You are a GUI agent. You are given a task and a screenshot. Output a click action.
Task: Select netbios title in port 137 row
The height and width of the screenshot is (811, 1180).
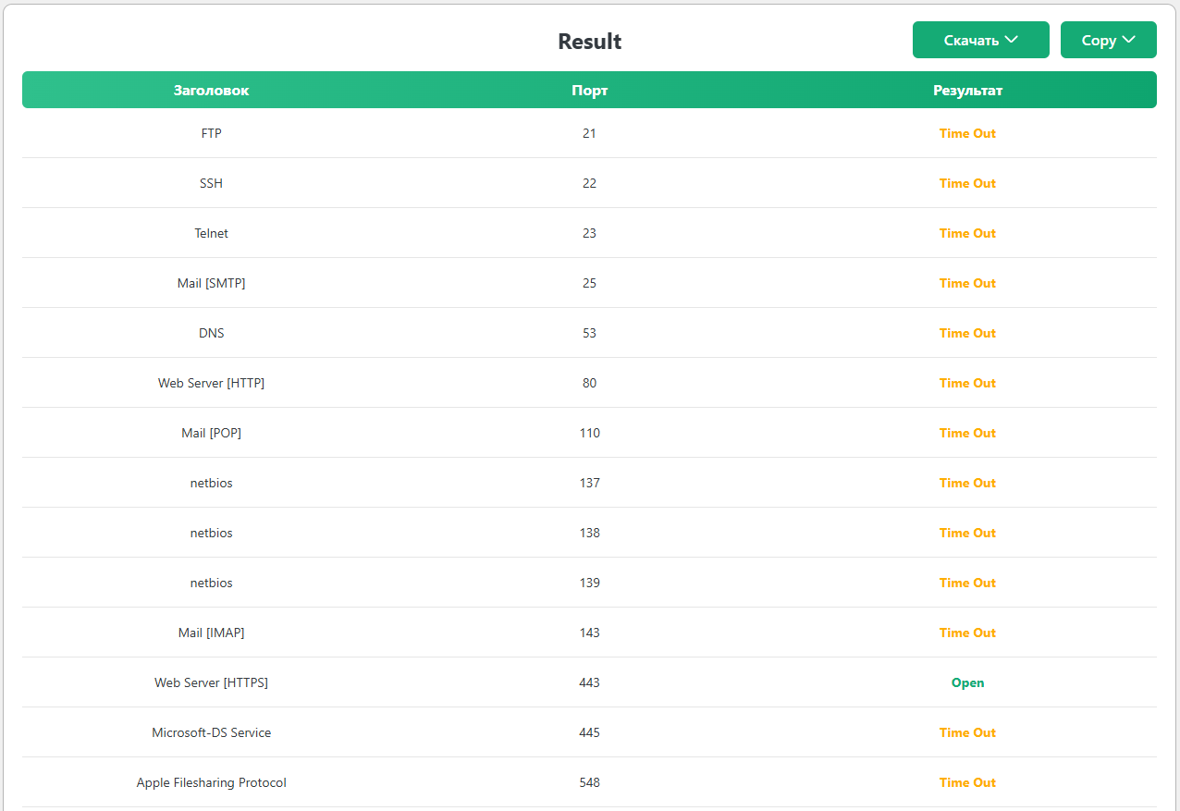pos(211,483)
